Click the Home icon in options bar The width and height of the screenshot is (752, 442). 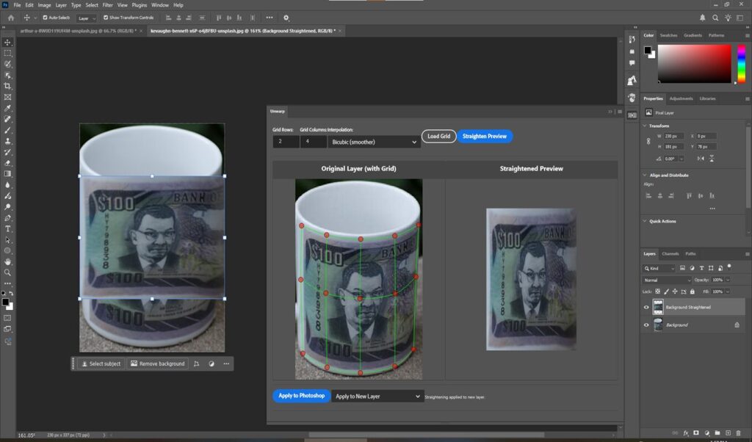tap(11, 18)
